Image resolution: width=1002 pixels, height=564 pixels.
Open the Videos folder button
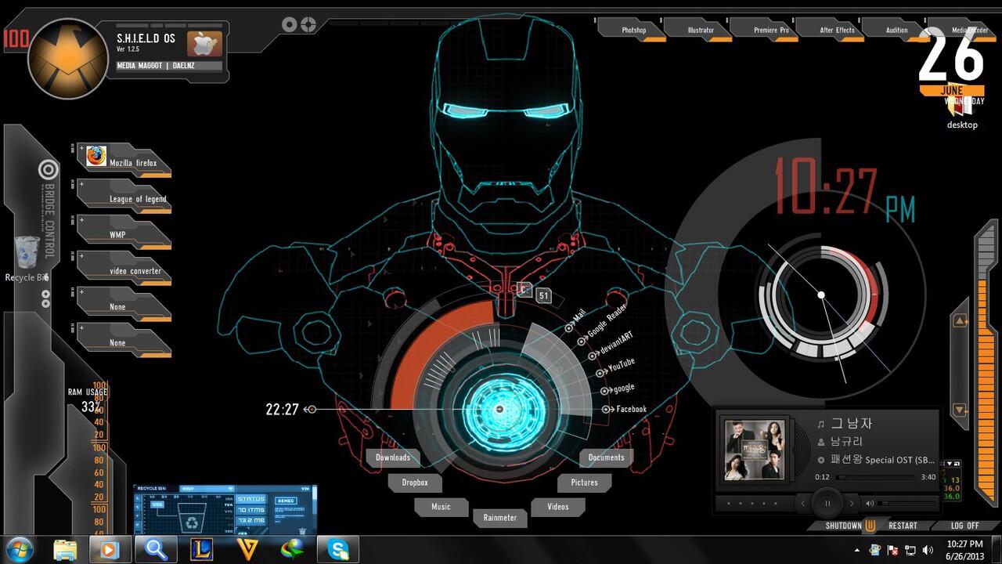click(x=557, y=507)
